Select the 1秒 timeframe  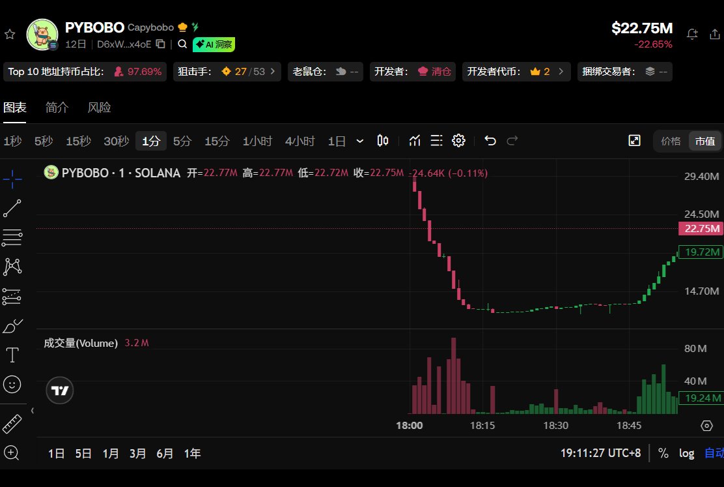[13, 141]
